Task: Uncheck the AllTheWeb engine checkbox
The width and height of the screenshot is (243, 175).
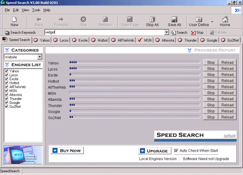Action: [x=6, y=87]
